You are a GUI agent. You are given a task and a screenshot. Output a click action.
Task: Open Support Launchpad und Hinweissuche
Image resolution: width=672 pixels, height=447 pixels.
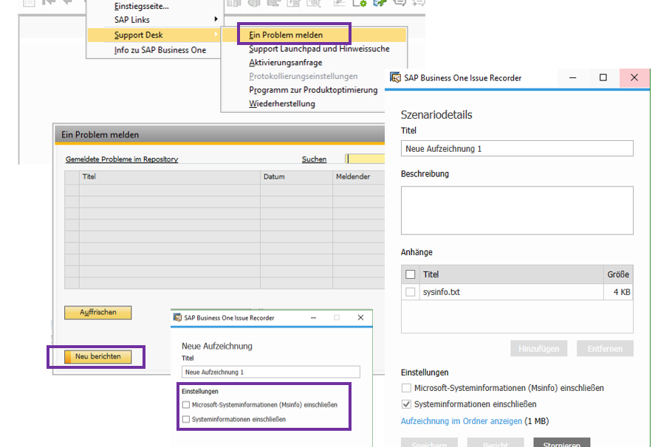[x=319, y=49]
